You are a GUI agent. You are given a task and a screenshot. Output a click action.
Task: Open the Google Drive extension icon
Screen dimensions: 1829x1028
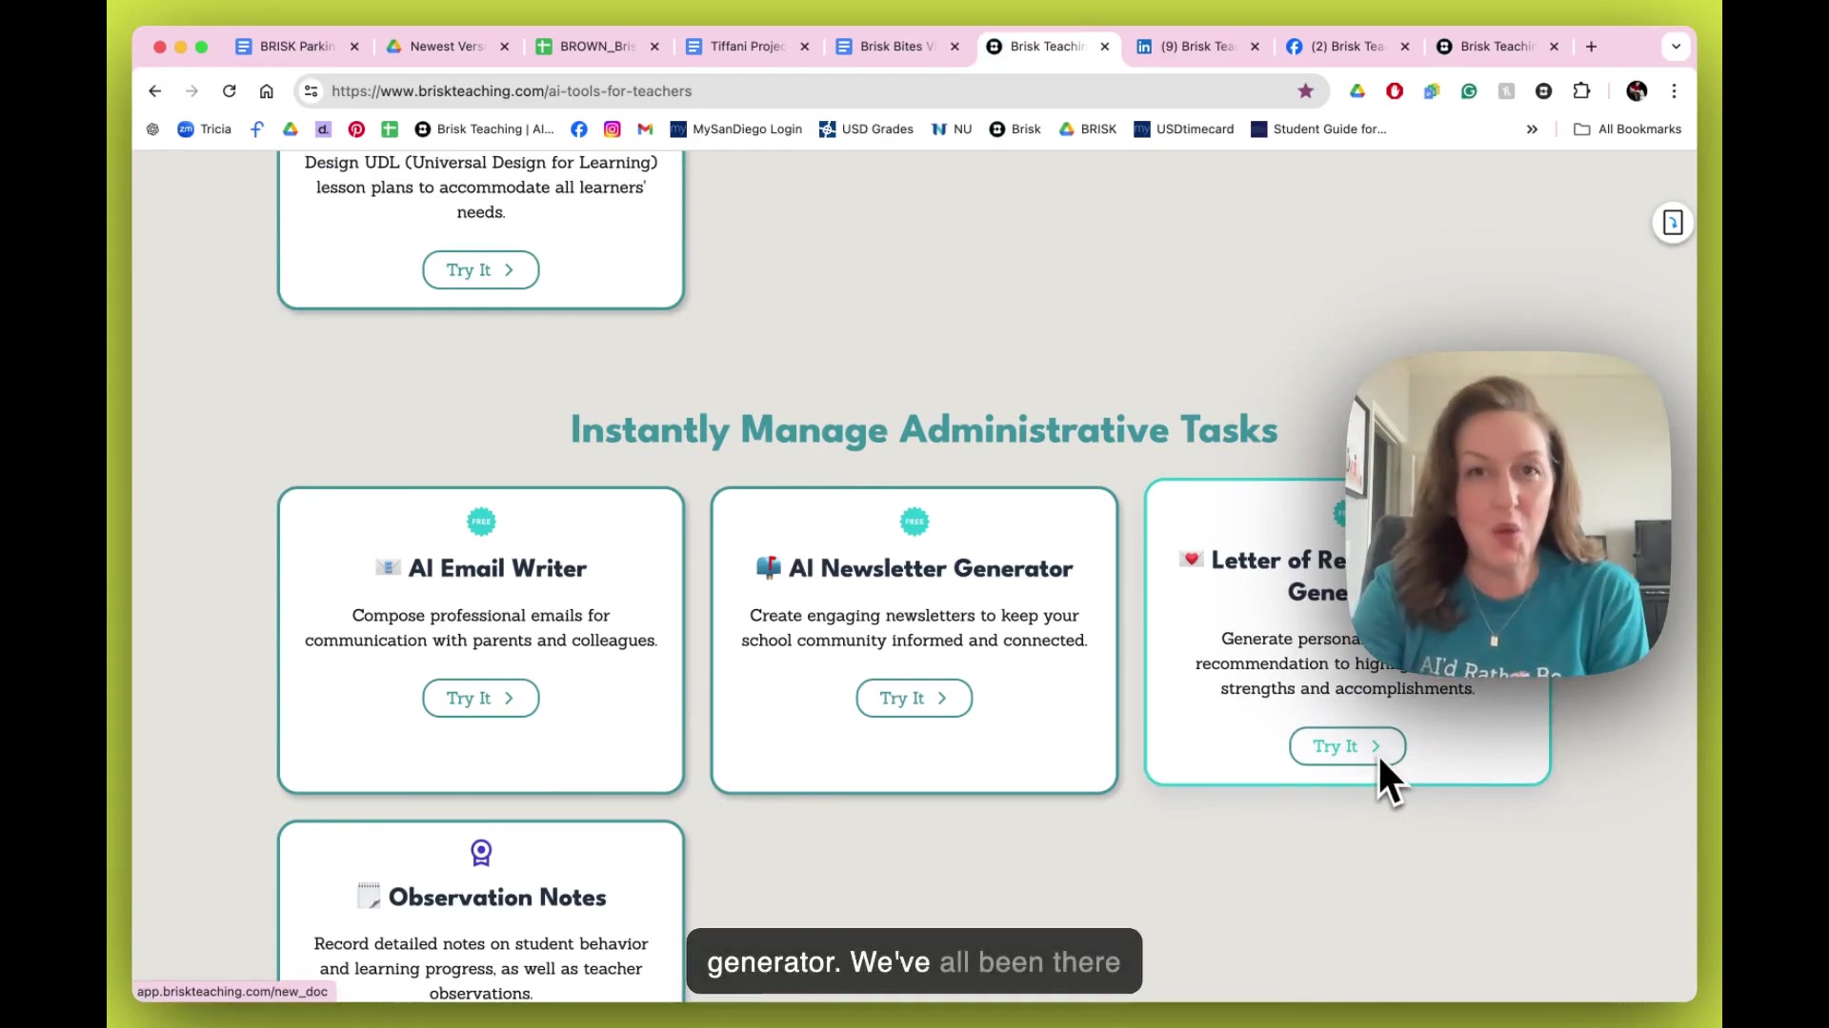[1357, 91]
